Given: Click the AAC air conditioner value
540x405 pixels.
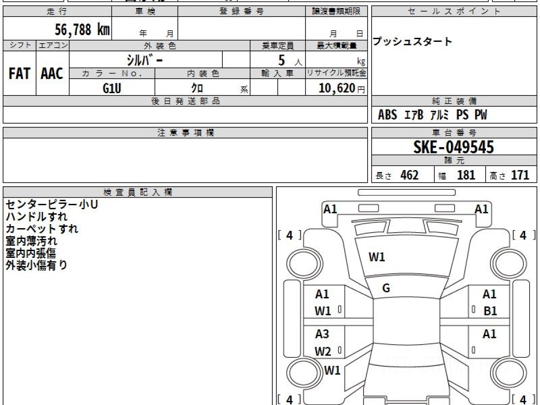Looking at the screenshot, I should point(52,73).
